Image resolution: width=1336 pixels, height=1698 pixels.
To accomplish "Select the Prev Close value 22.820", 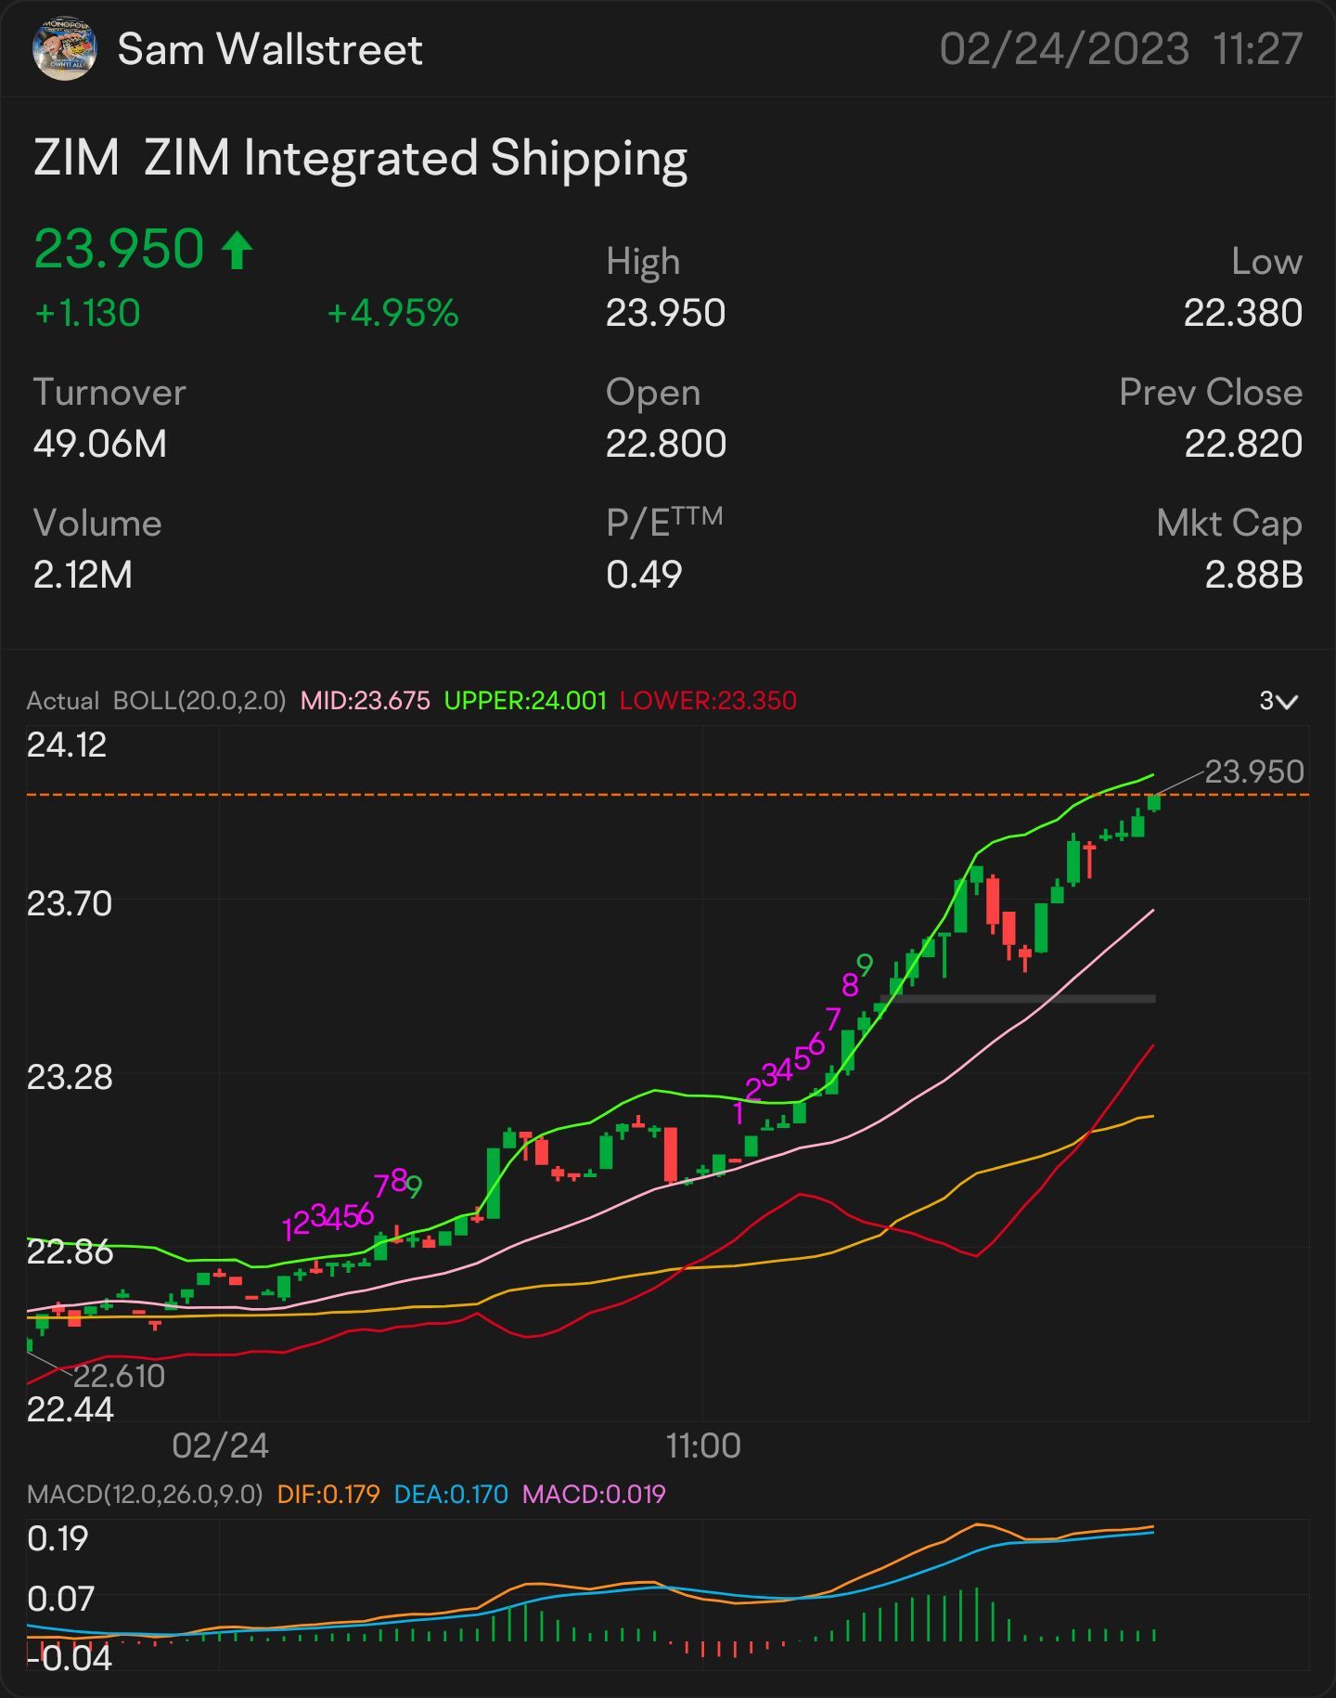I will pyautogui.click(x=1243, y=444).
